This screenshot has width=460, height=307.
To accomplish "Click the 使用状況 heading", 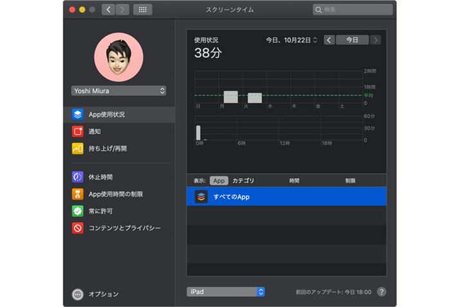I will (207, 40).
